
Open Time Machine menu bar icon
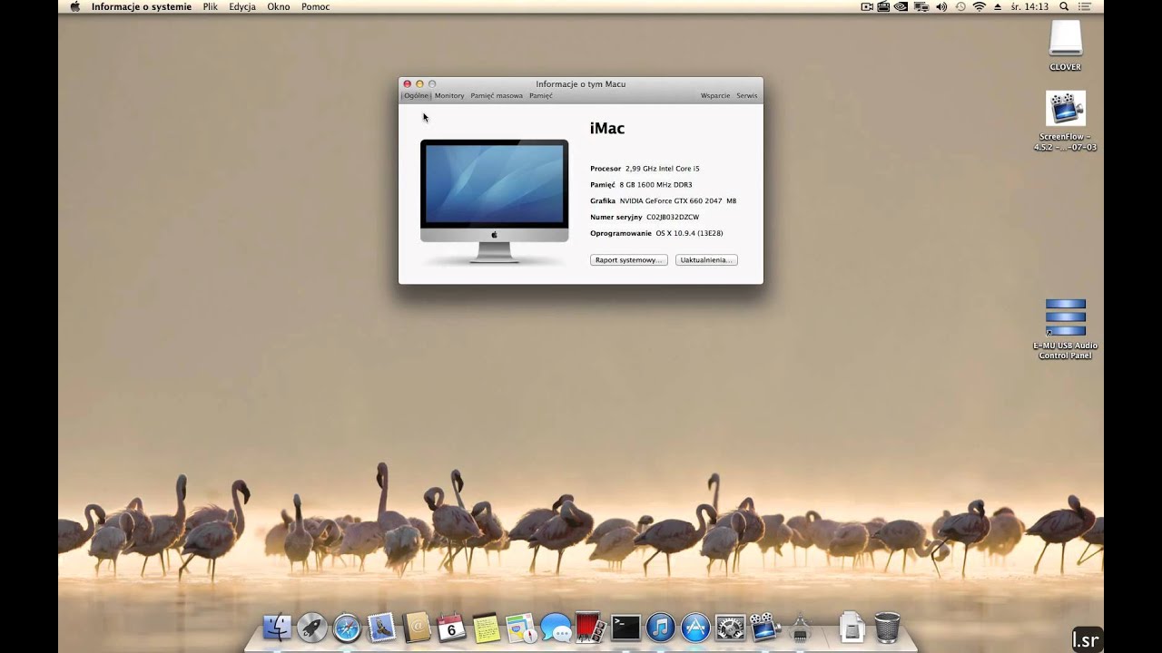click(x=960, y=6)
